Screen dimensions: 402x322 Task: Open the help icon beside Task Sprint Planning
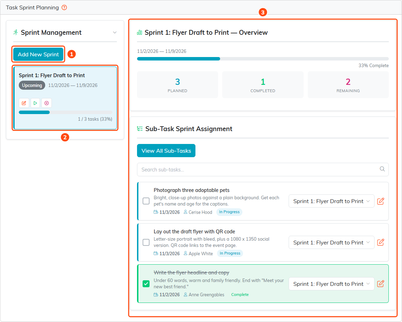point(64,7)
